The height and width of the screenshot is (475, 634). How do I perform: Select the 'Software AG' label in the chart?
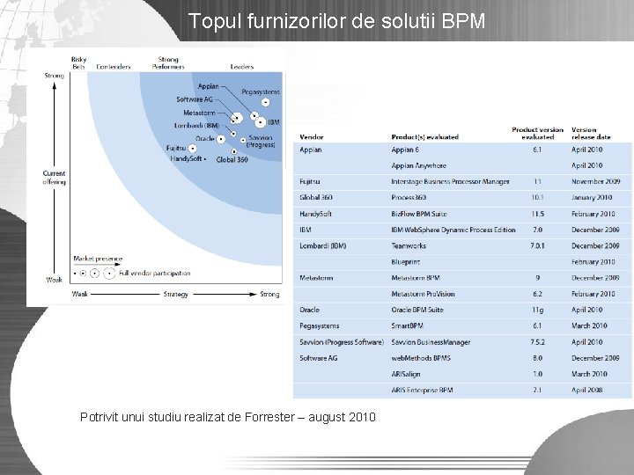coord(195,99)
